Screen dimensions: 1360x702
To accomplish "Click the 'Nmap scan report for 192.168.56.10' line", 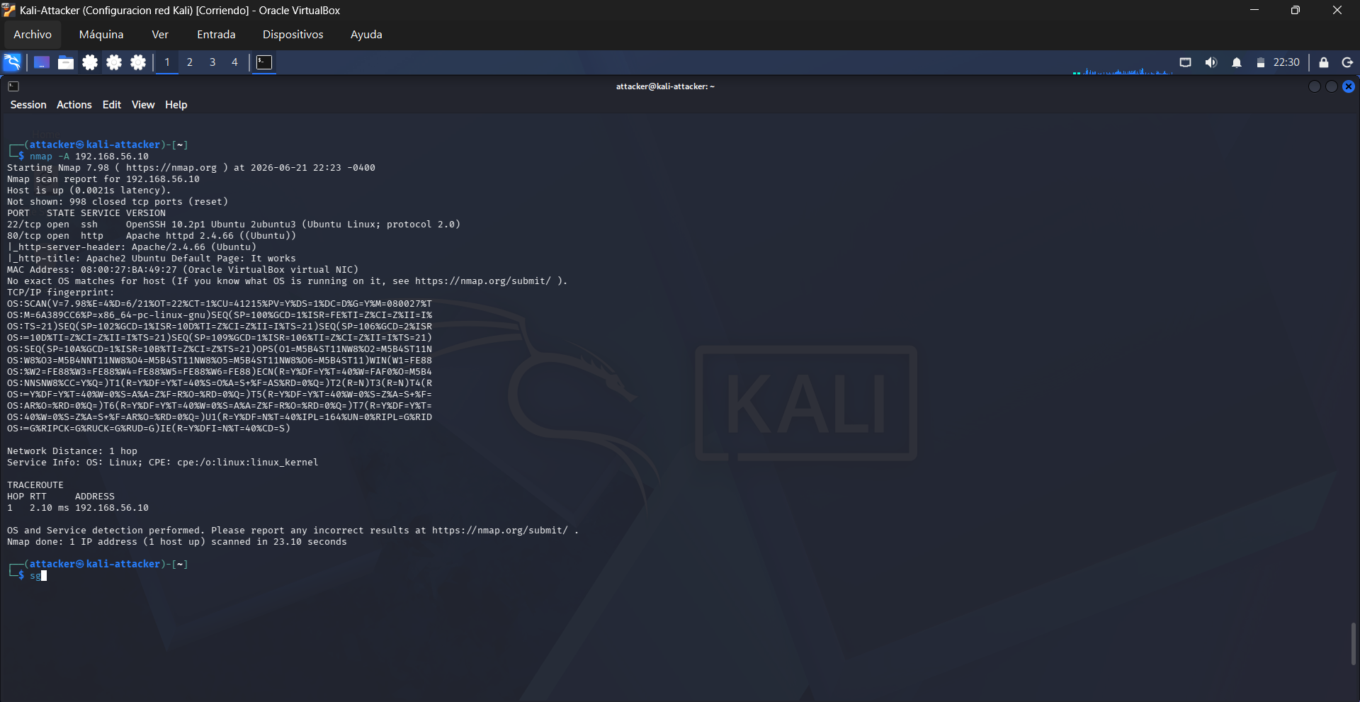I will [x=103, y=179].
